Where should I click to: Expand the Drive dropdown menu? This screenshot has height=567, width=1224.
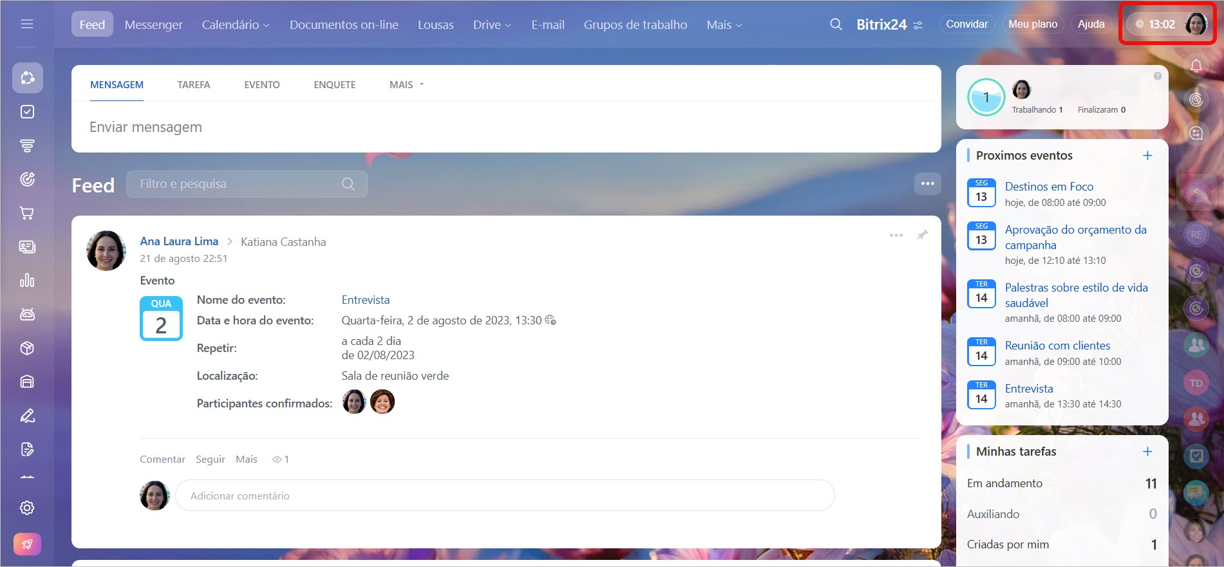pos(492,24)
